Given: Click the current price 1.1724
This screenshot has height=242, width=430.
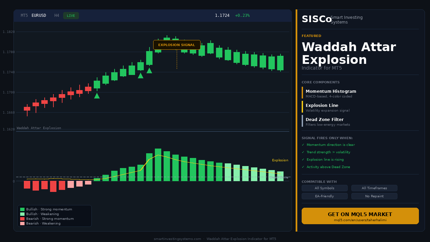Looking at the screenshot, I should 222,15.
